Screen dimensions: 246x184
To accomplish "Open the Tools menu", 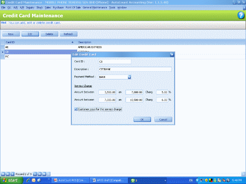I will pos(112,7).
